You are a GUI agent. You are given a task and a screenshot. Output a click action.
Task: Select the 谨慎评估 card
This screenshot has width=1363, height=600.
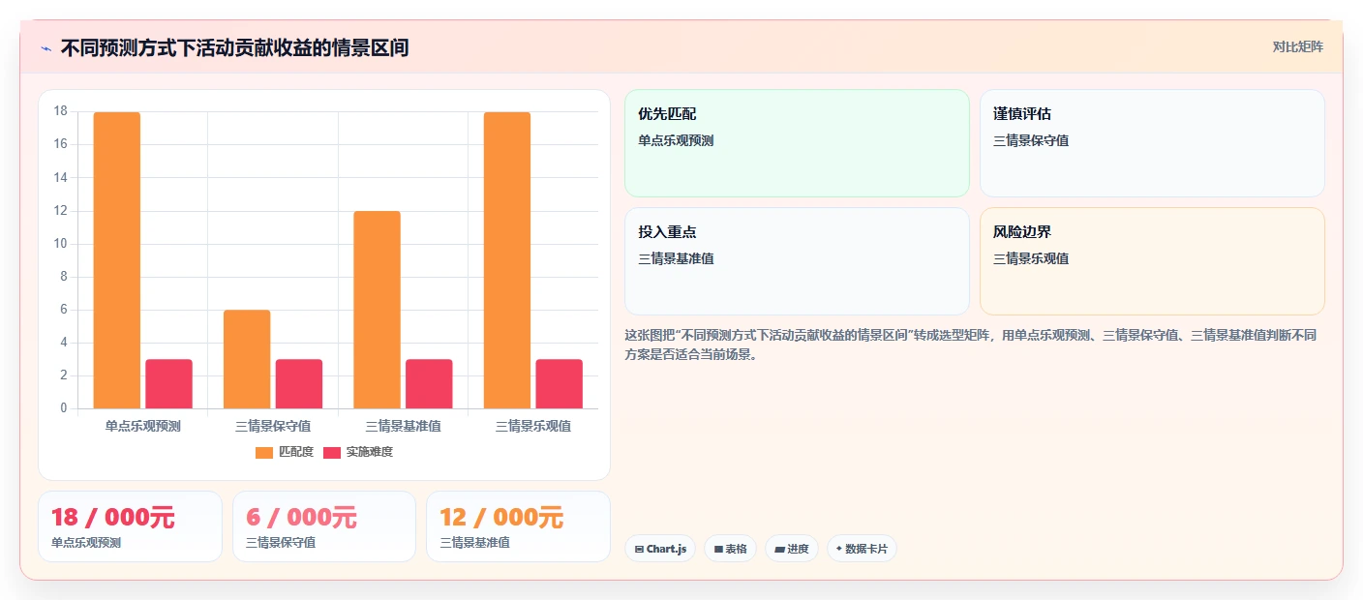coord(1152,143)
